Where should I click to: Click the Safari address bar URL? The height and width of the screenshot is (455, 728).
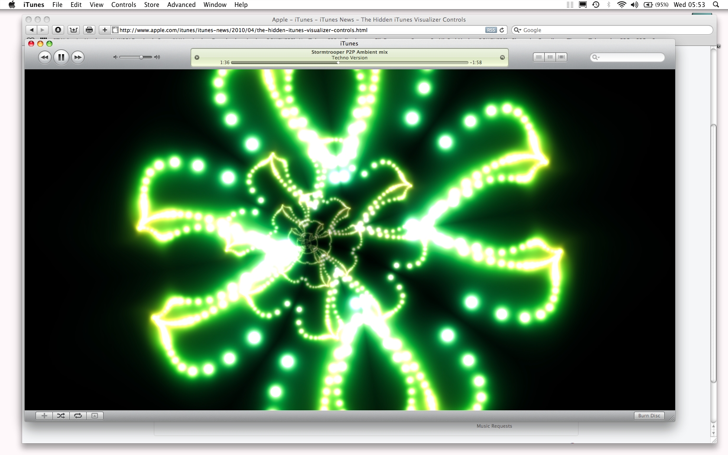click(x=244, y=30)
